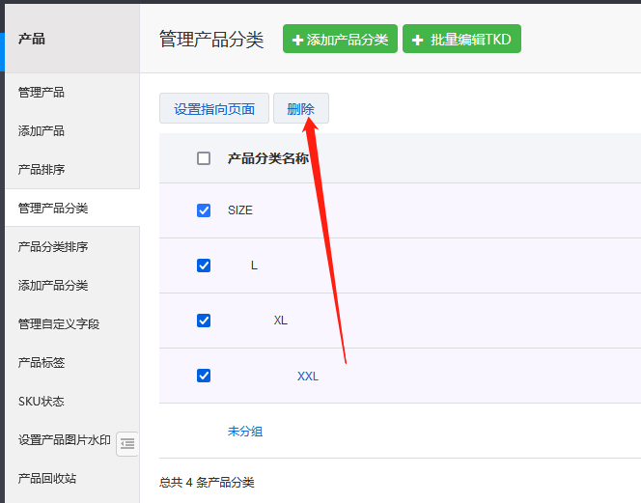Click the green 添加产品分类 button
Viewport: 641px width, 503px height.
(340, 40)
